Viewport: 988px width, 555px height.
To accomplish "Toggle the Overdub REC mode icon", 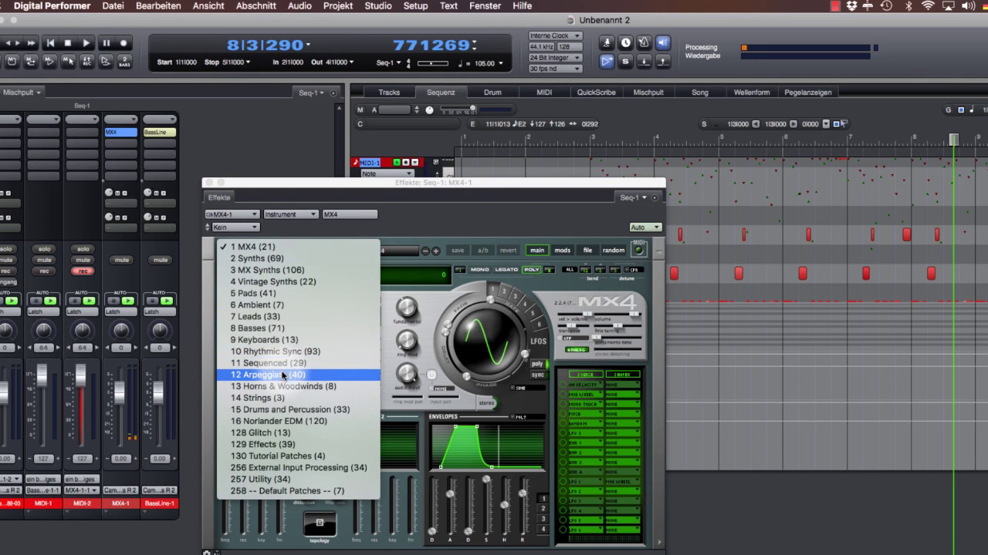I will (x=86, y=62).
